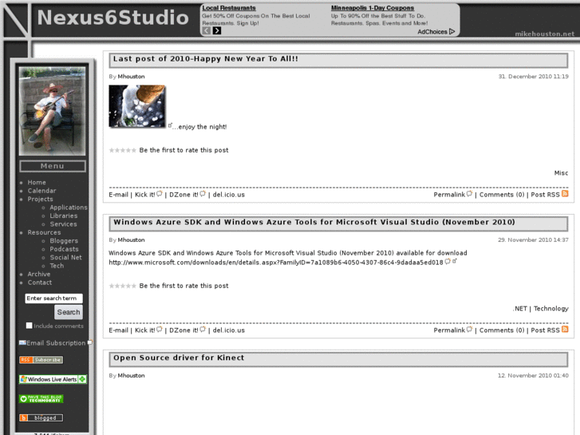This screenshot has height=435, width=580.
Task: Click DZone it! under Windows Azure post
Action: tap(183, 330)
